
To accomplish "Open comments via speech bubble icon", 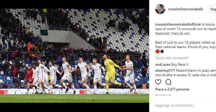I will pos(168,82).
